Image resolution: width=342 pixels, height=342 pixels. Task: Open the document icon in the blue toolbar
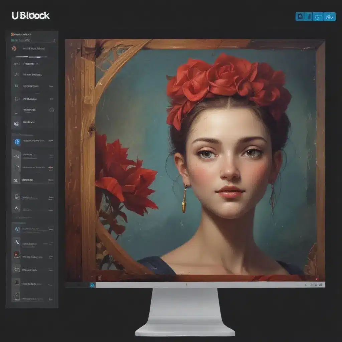300,17
